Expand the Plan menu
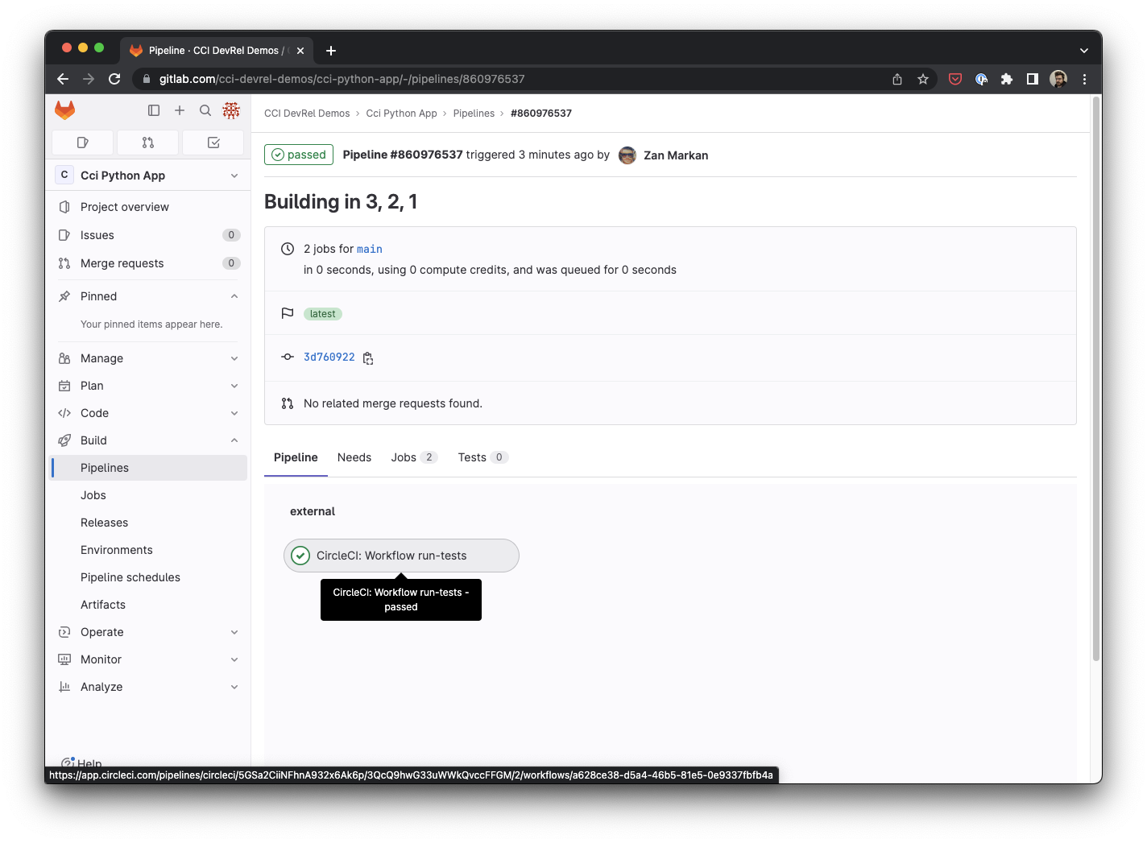Image resolution: width=1147 pixels, height=843 pixels. (x=148, y=386)
